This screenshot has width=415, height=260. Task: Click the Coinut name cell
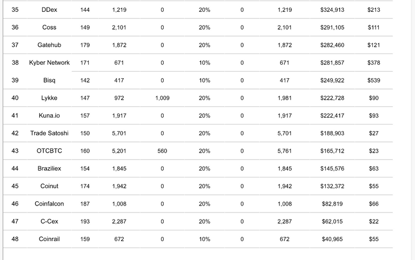point(49,186)
